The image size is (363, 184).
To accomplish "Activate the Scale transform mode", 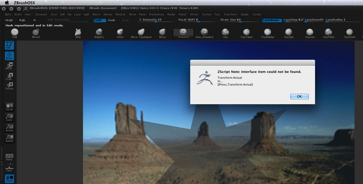I will coord(9,76).
